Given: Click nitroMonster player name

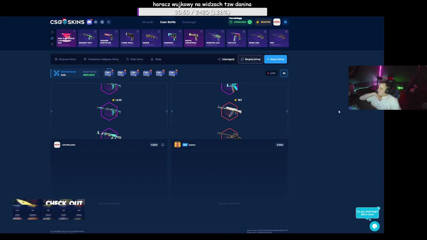Looking at the screenshot, I should click(x=69, y=145).
